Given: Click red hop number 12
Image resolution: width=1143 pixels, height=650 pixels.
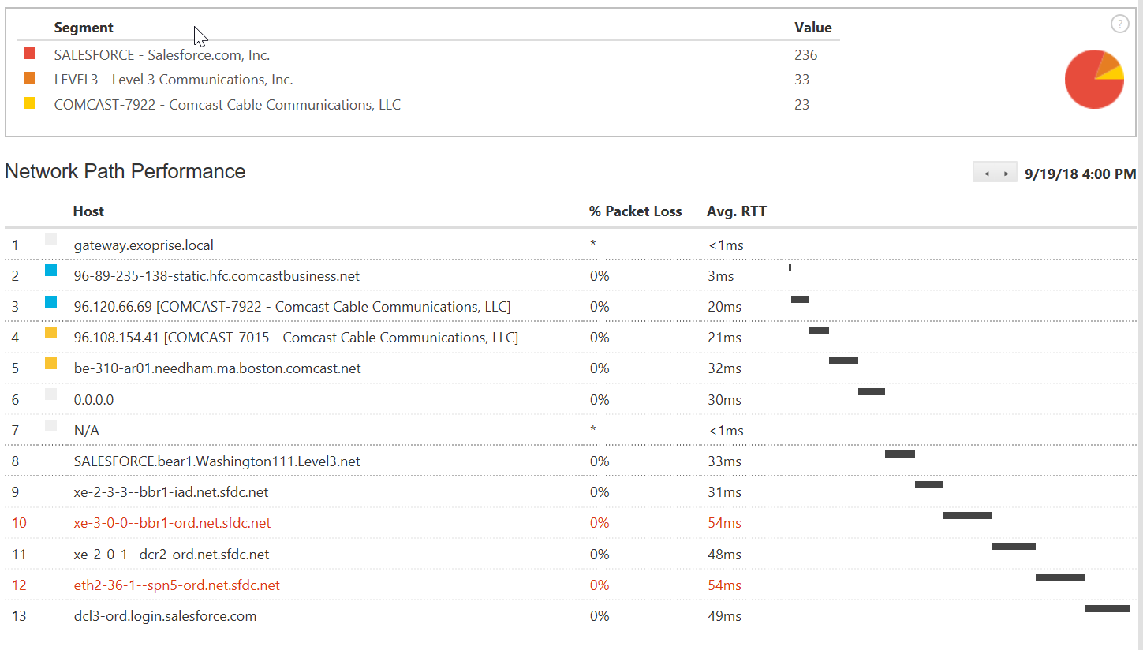Looking at the screenshot, I should click(19, 585).
